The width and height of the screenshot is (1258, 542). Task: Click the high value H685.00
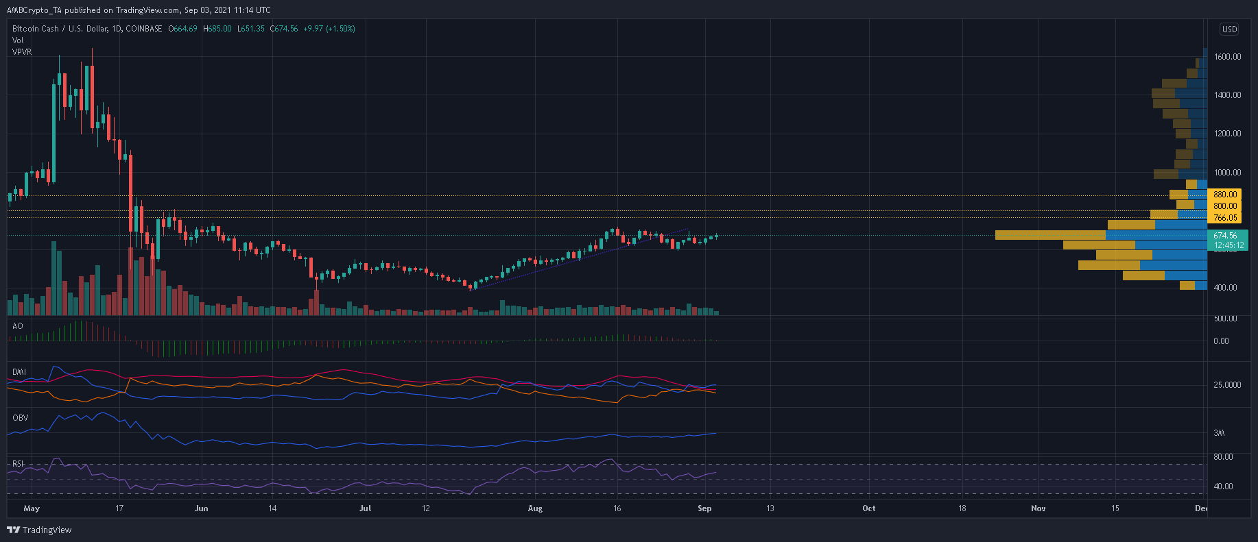pyautogui.click(x=217, y=29)
